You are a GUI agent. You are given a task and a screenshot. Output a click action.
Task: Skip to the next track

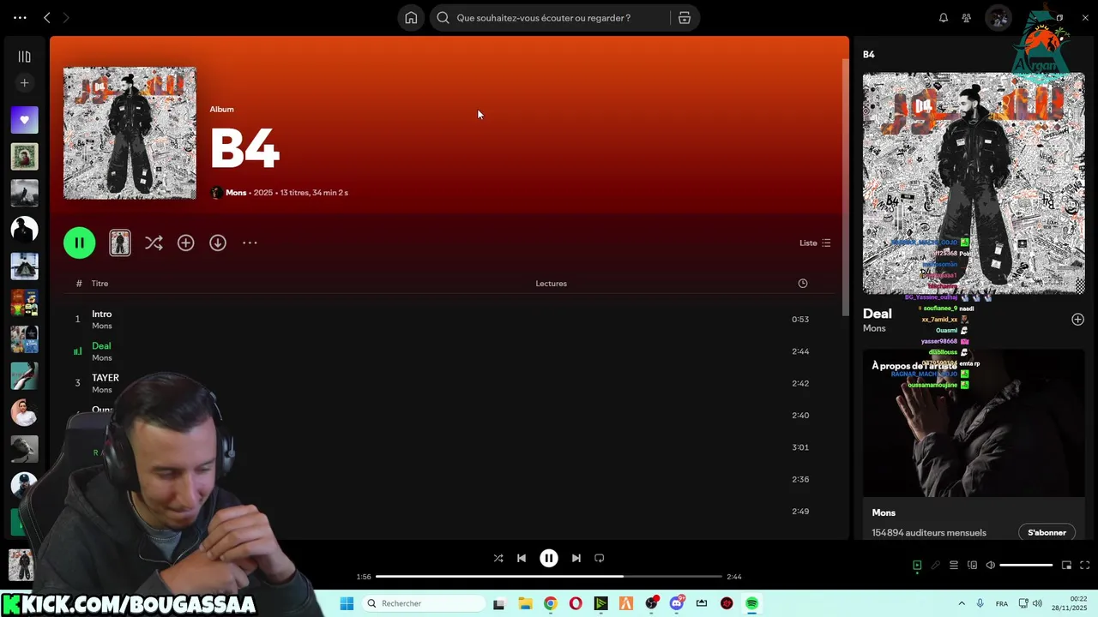[x=576, y=558]
